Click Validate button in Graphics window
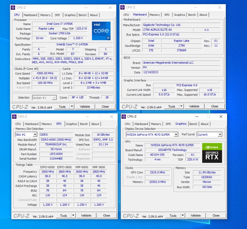The width and height of the screenshot is (247, 229). coord(196,216)
